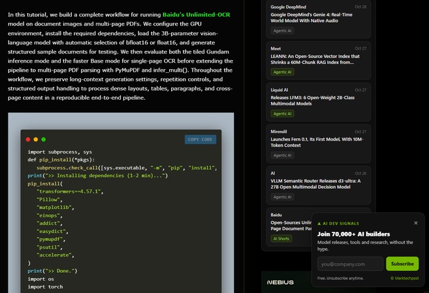Click the "Liquid AI" source label
429x293 pixels.
(x=279, y=90)
